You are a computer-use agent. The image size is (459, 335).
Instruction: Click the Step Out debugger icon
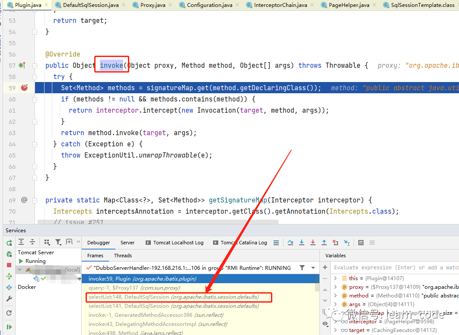coord(324,243)
